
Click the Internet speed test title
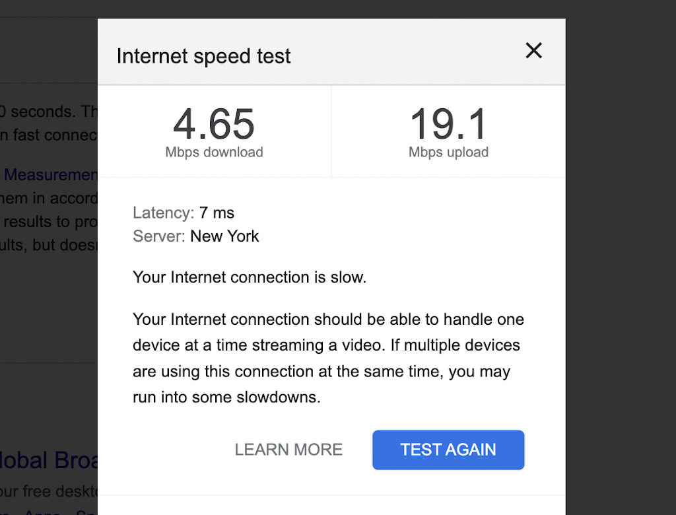click(203, 56)
